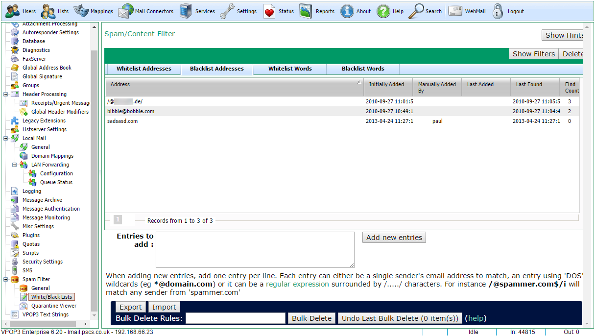Collapse the Spam Filter tree node

click(6, 279)
